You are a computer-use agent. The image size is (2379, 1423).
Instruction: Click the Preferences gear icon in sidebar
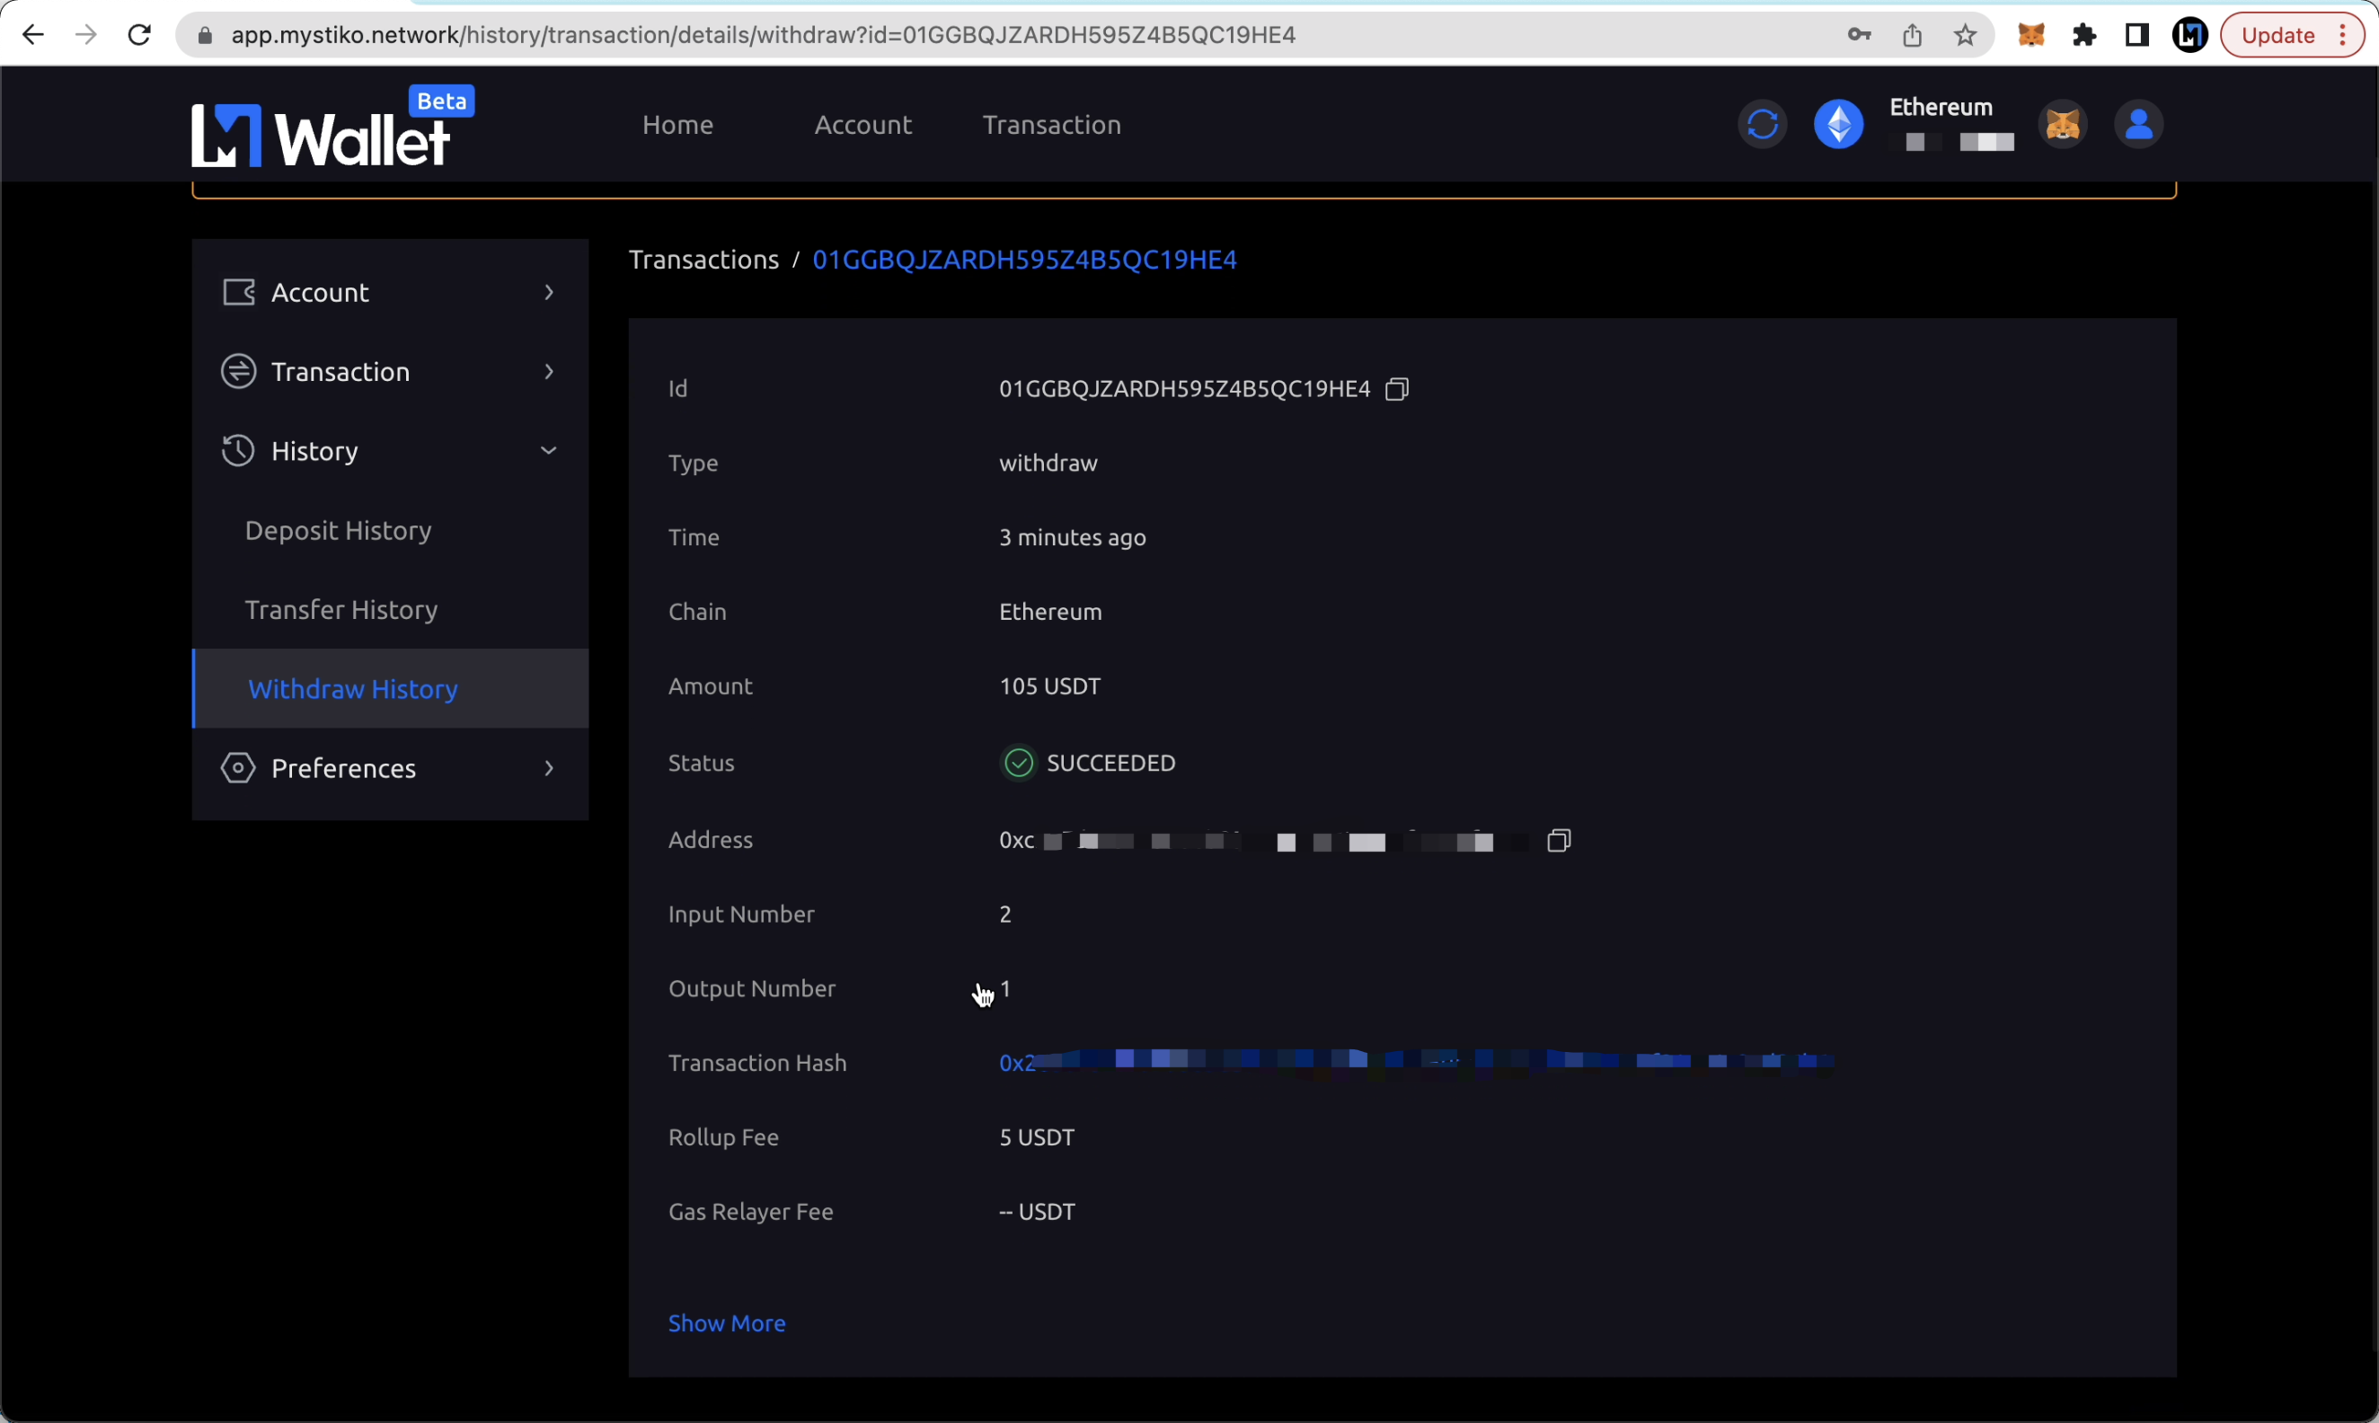239,768
